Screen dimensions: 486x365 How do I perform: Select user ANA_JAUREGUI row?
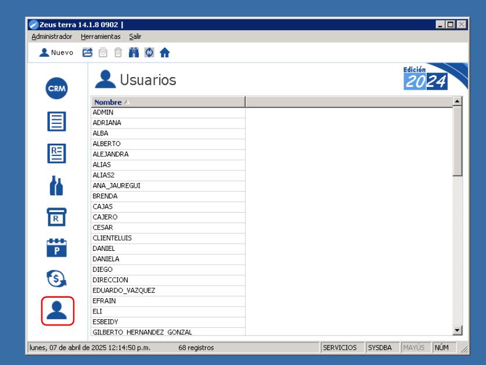(x=116, y=186)
